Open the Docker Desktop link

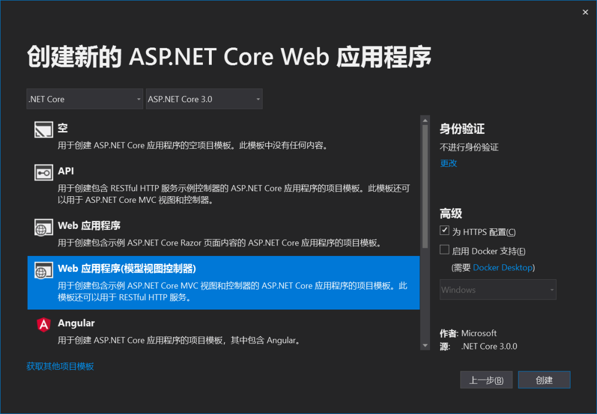(502, 268)
